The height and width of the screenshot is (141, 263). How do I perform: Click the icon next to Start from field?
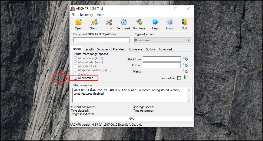coord(186,59)
